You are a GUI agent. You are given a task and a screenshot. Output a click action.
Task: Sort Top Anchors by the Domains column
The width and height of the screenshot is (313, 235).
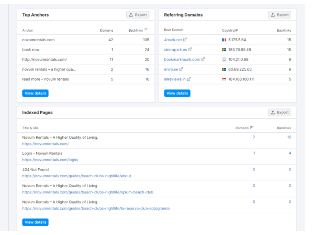click(106, 30)
